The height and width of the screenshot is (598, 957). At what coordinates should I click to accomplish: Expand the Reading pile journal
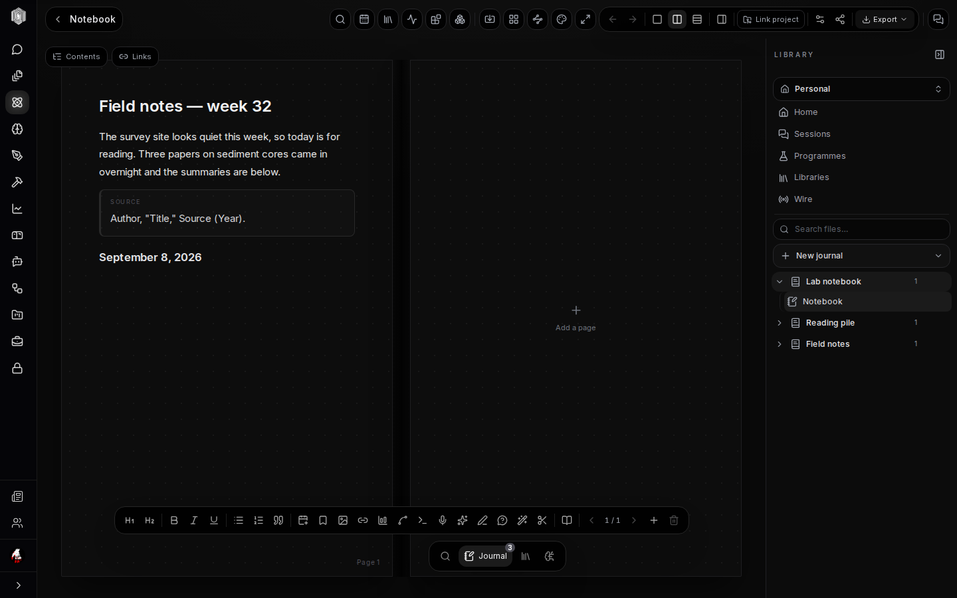coord(780,323)
